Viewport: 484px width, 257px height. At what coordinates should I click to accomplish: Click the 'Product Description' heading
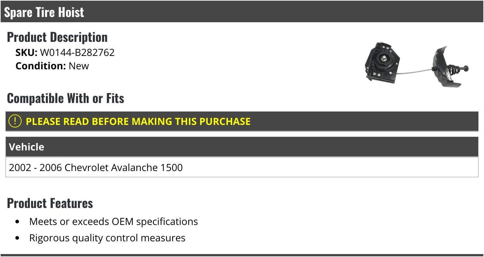point(57,37)
